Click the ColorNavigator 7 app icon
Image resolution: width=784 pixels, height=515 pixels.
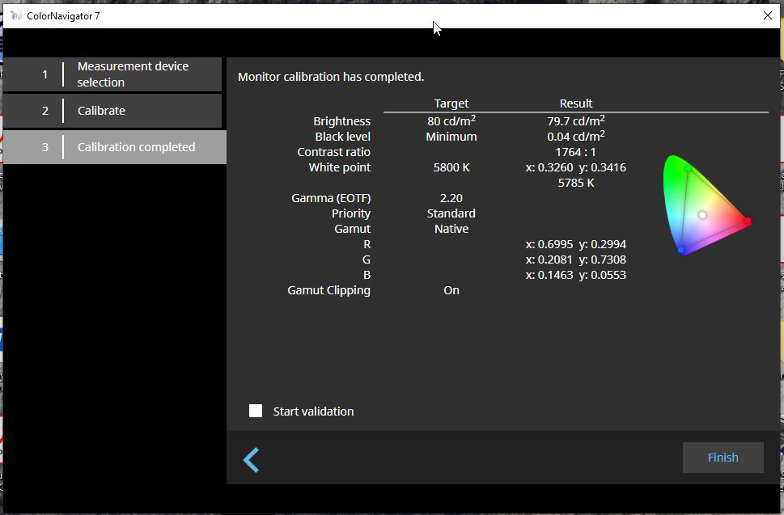[x=16, y=15]
